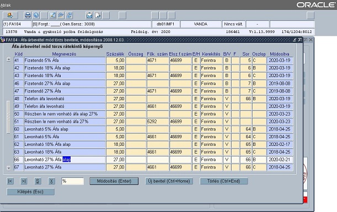Click the [S] Forgt. Gen.Sorsz. 3008 field
The image size is (337, 212).
[92, 24]
